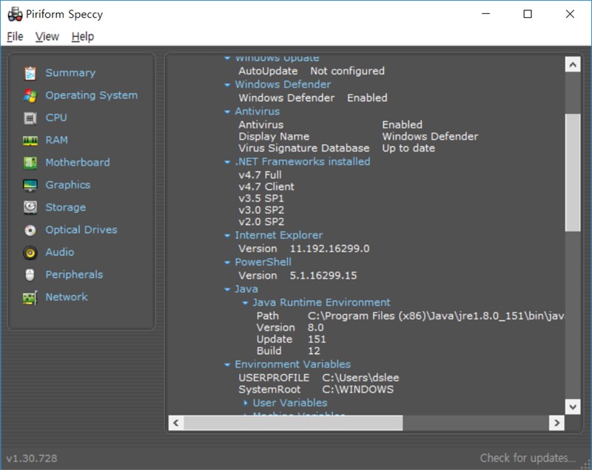The height and width of the screenshot is (470, 592).
Task: Go to the Summary section
Action: (70, 72)
